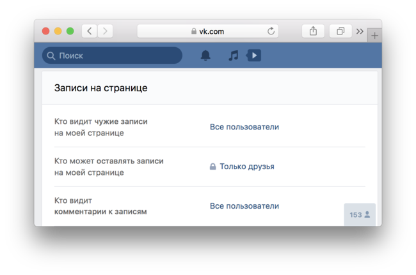Go back with Safari's back arrow
Image resolution: width=416 pixels, height=275 pixels.
(x=89, y=31)
